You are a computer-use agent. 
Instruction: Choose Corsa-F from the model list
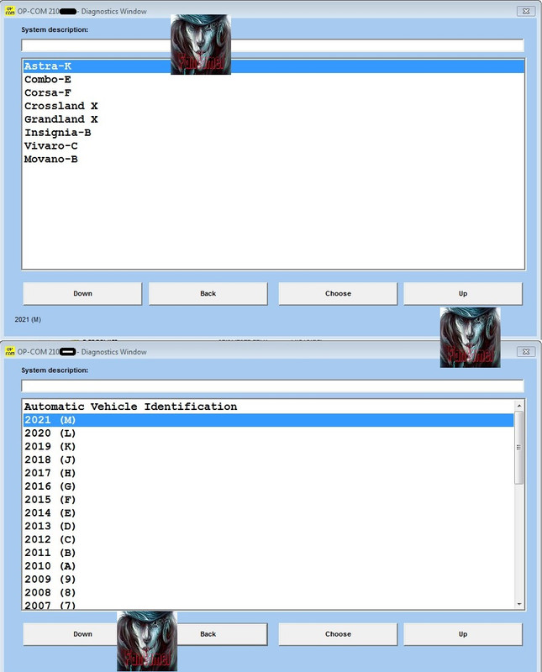pos(48,92)
